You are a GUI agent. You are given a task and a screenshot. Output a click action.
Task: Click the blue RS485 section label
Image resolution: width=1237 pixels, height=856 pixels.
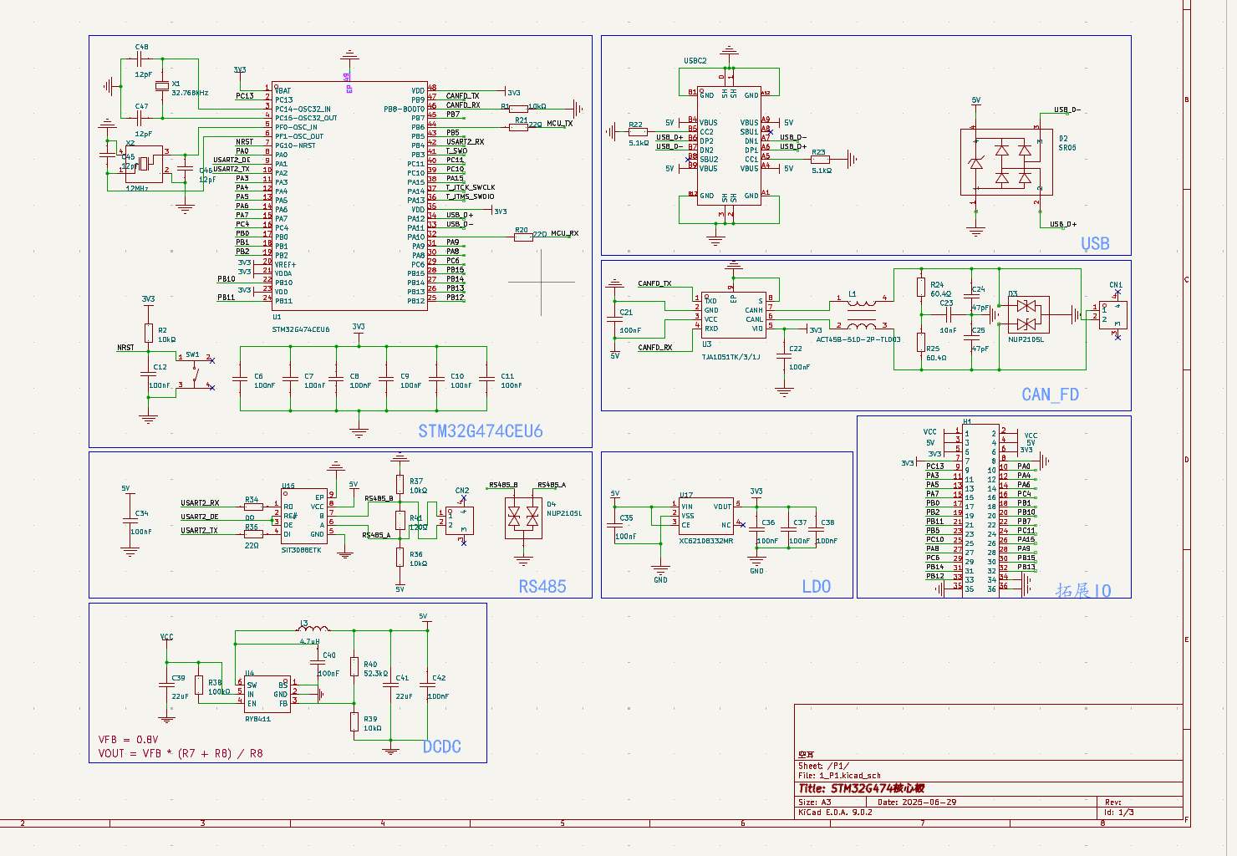click(x=542, y=587)
